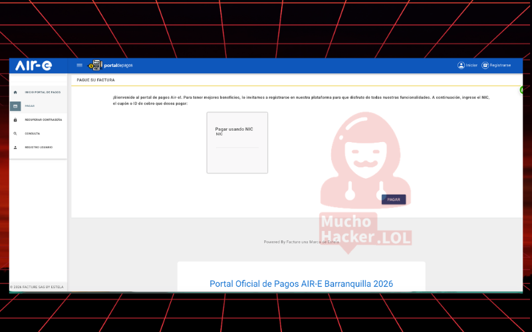Image resolution: width=532 pixels, height=332 pixels.
Task: Click 'Pagar usando NIC' label
Action: (x=234, y=129)
